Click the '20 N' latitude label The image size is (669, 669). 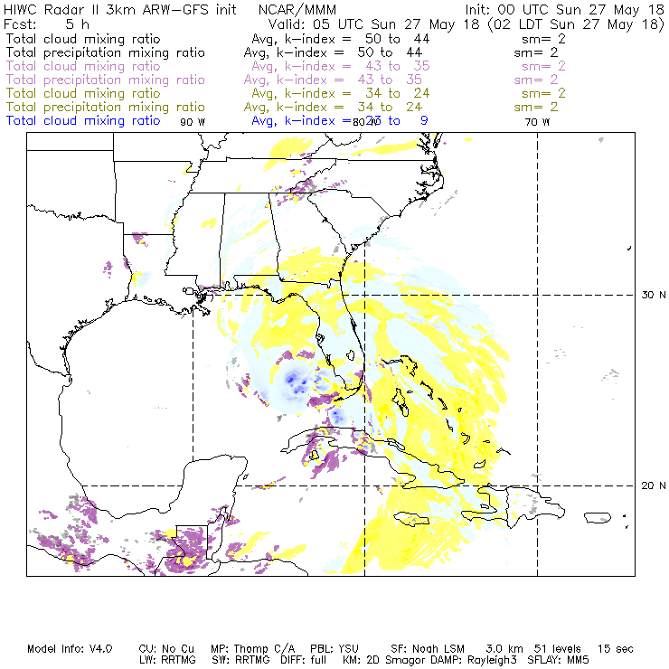tap(654, 485)
